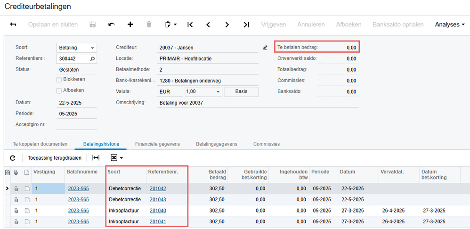Click the Excel export icon
Screen dimensions: 470x229
[113, 158]
